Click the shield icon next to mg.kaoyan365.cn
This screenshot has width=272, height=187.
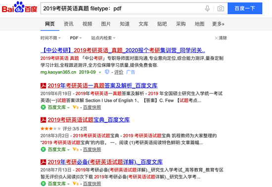click(x=107, y=72)
